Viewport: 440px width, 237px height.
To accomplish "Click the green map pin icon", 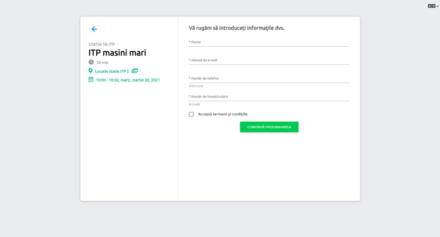I will pos(90,71).
